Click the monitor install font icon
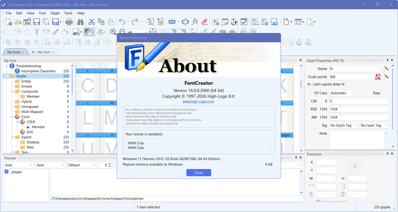Viewport: 398px width, 212px height. click(x=274, y=22)
